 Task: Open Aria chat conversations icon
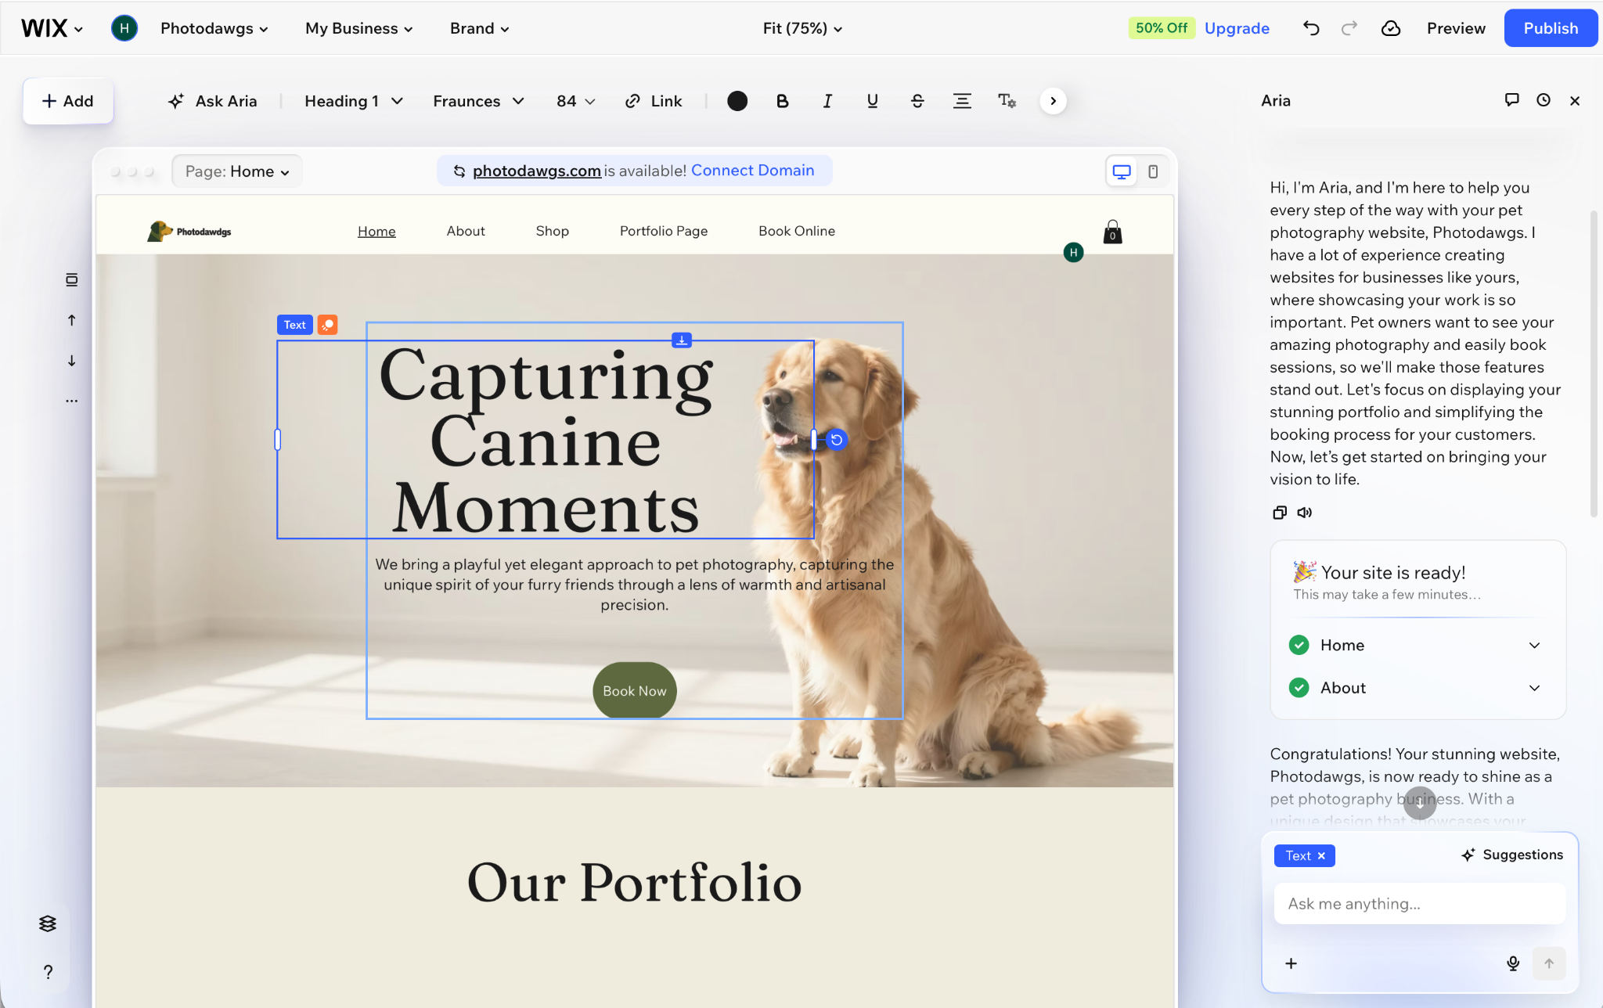(1512, 99)
